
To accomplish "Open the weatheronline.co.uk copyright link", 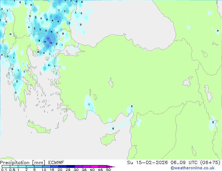I will (193, 168).
